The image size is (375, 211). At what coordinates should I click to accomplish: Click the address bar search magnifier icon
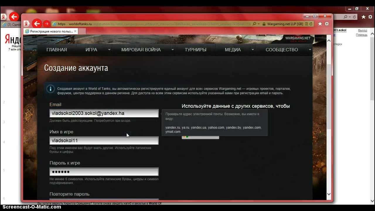click(x=254, y=24)
